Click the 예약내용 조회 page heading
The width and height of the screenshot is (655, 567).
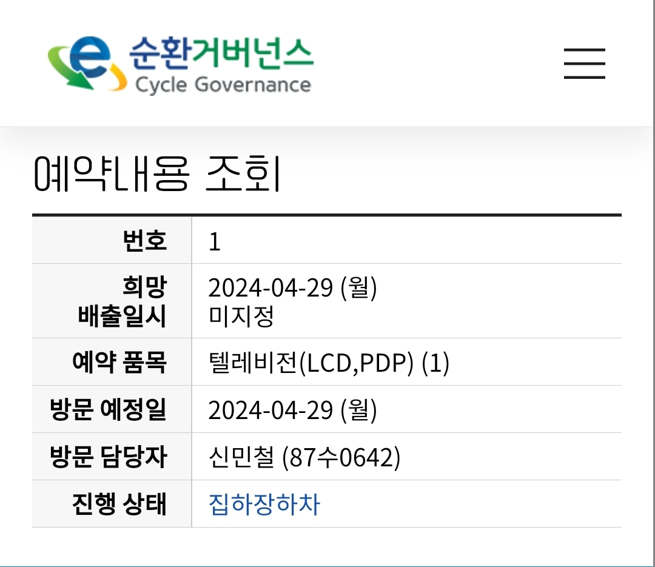point(156,173)
